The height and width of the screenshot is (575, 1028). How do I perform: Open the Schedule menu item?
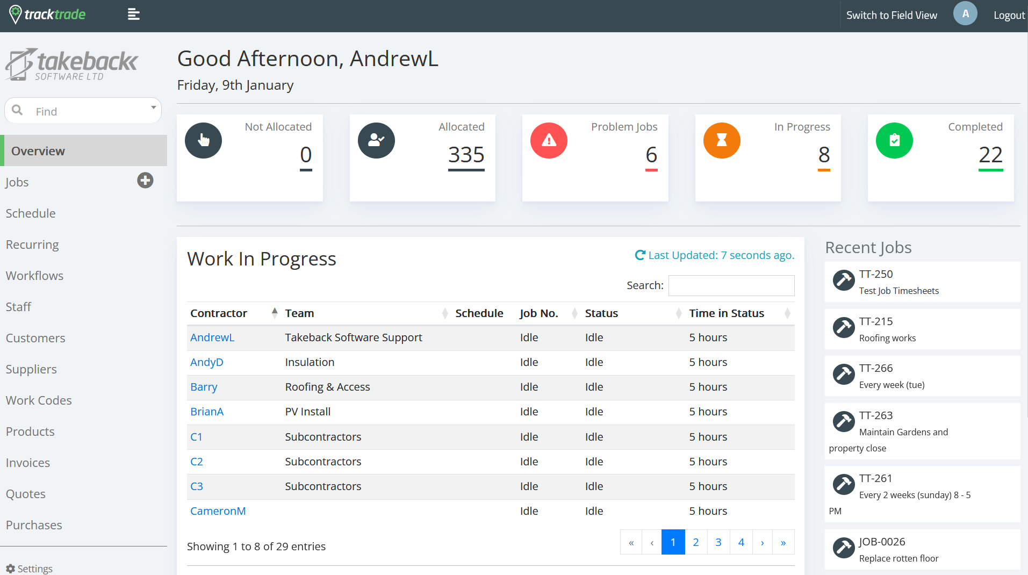[x=31, y=213]
